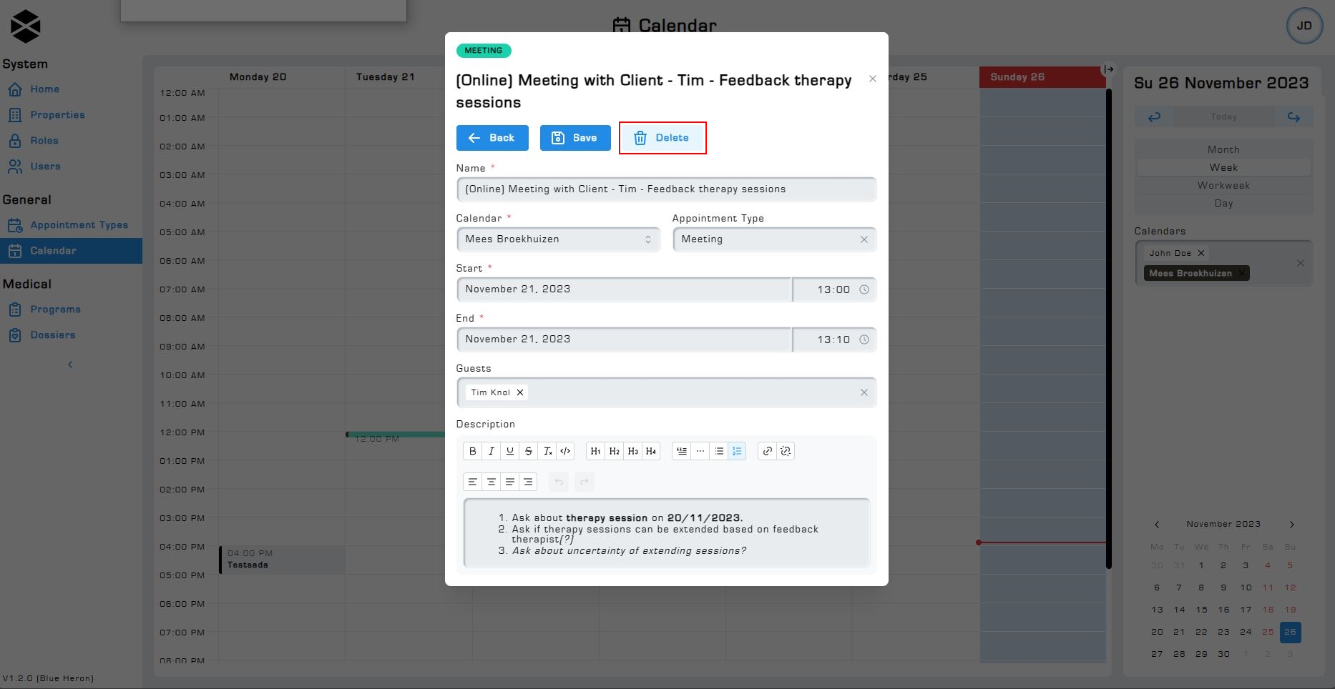The width and height of the screenshot is (1335, 689).
Task: Clear the Meeting appointment type
Action: [864, 239]
